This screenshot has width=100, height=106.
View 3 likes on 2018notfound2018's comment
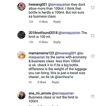(x=43, y=42)
